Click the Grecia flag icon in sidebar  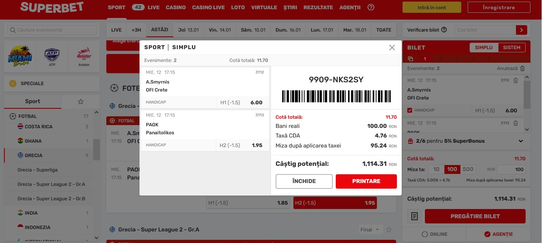(20, 155)
